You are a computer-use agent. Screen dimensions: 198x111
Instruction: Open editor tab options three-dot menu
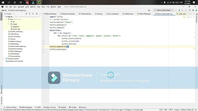(x=194, y=14)
